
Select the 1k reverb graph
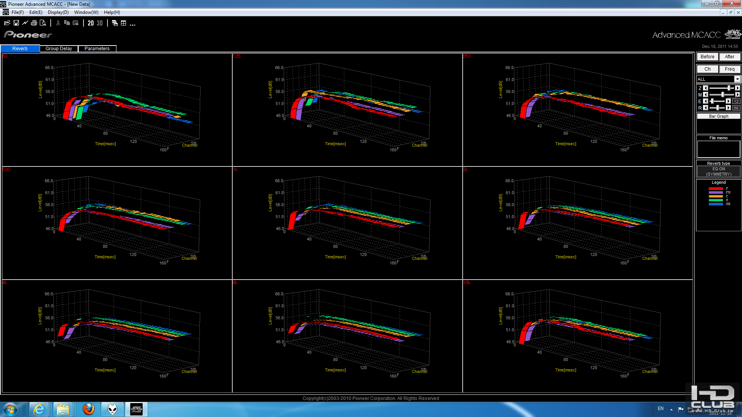[x=347, y=223]
